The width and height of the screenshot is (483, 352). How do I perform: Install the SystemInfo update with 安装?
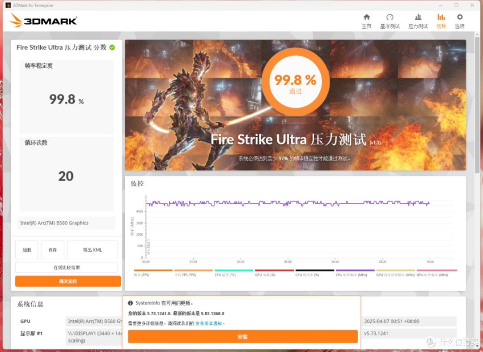point(243,337)
